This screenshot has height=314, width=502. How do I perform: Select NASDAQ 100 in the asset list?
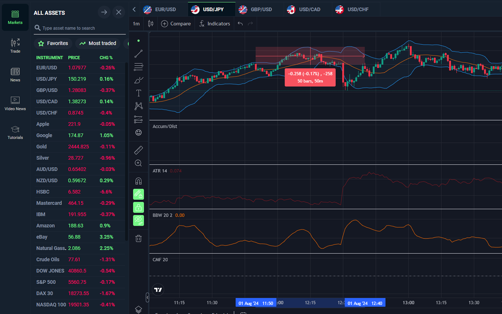[80, 305]
